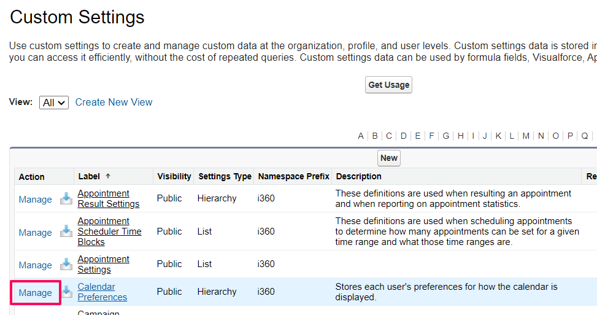597x315 pixels.
Task: Open the Calendar Preferences label link
Action: (x=102, y=292)
